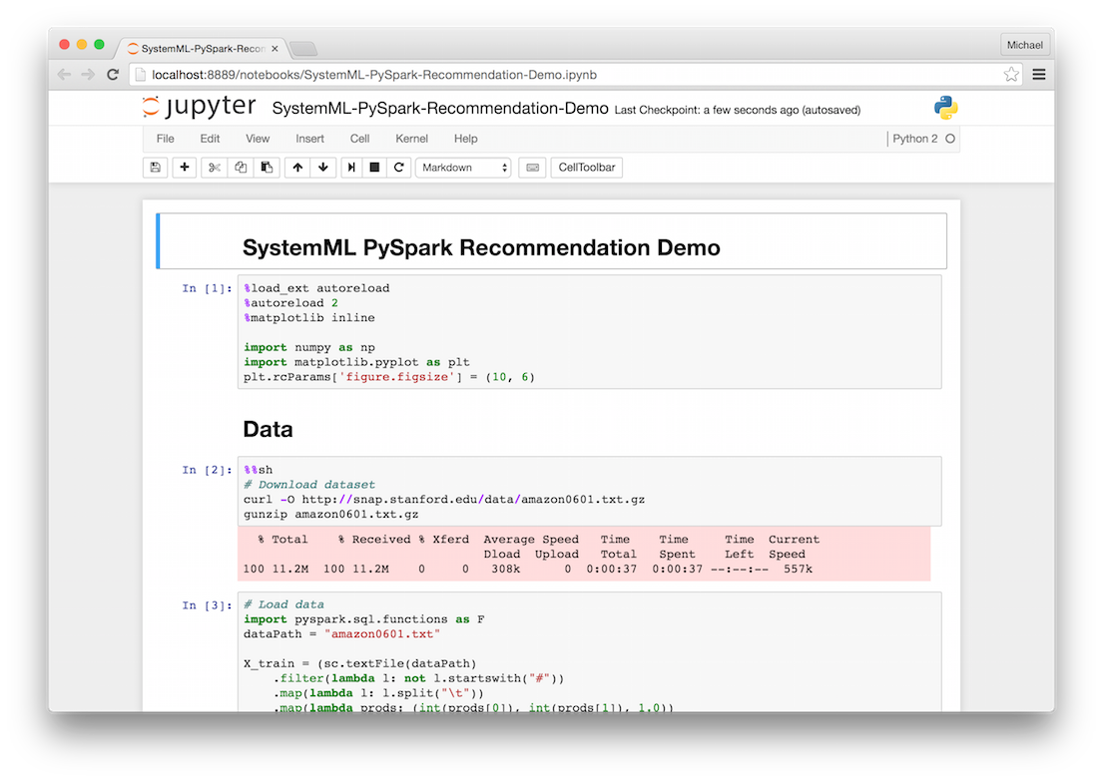Image resolution: width=1103 pixels, height=781 pixels.
Task: Click the "amazon0601.txt" string in dataPath
Action: 382,634
